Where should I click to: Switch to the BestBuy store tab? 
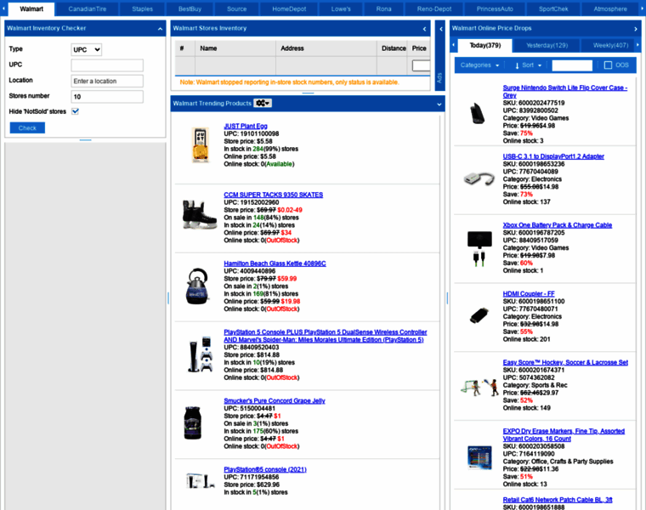(190, 8)
